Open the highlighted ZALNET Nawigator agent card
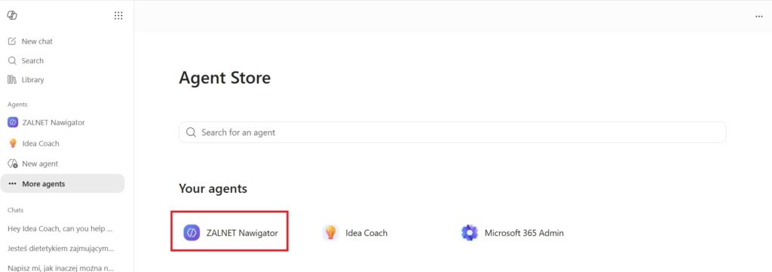This screenshot has width=772, height=272. [229, 231]
